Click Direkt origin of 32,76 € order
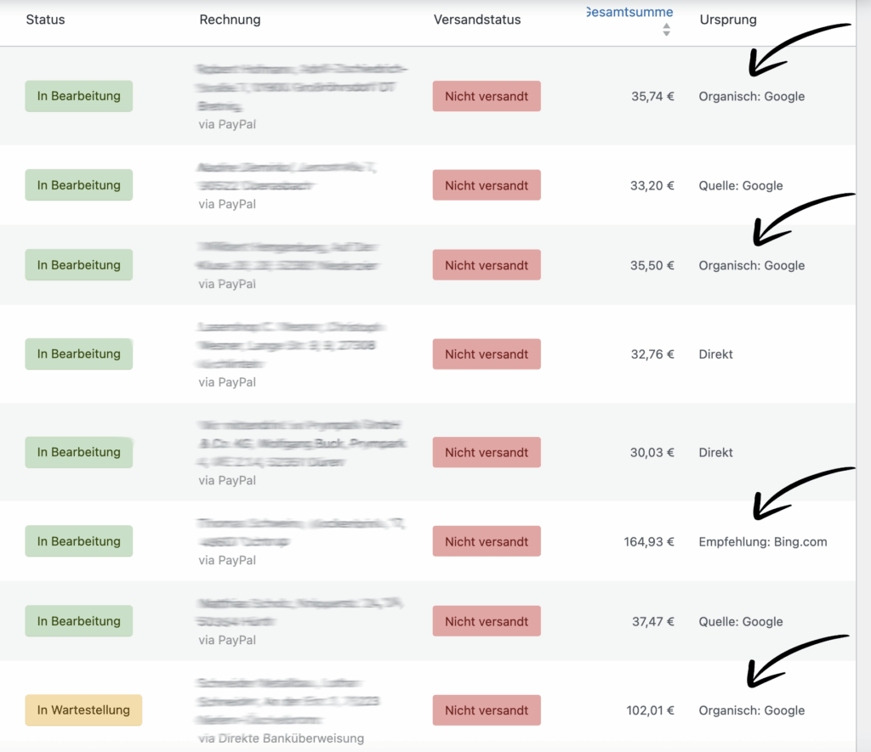Viewport: 871px width, 752px height. [x=715, y=354]
